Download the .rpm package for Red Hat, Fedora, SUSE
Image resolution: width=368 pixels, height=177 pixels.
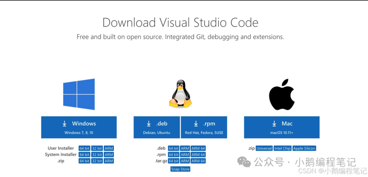[204, 127]
